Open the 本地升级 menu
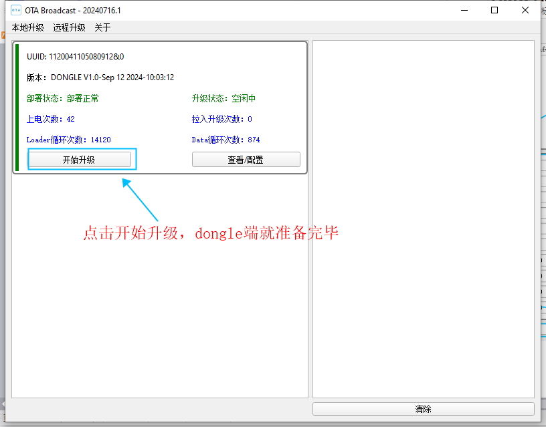Viewport: 546px width, 427px height. [x=28, y=27]
